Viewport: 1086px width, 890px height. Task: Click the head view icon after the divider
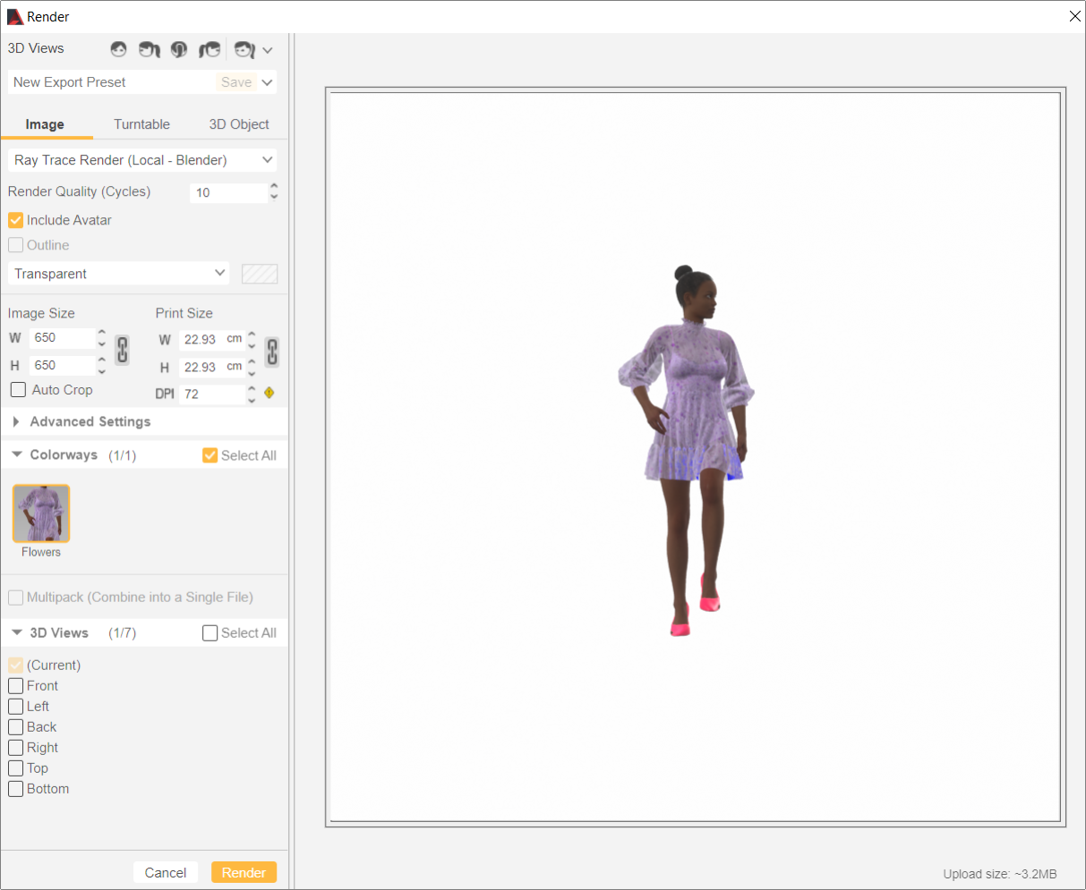[244, 49]
